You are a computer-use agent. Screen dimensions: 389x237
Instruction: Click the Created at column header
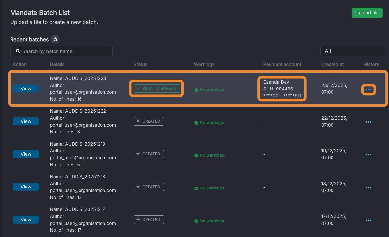pyautogui.click(x=332, y=64)
